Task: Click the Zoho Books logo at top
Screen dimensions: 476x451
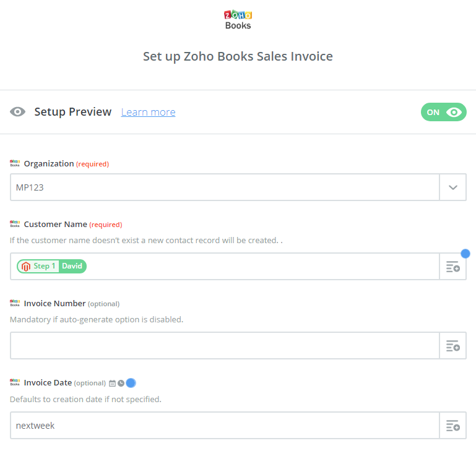Action: pyautogui.click(x=238, y=20)
